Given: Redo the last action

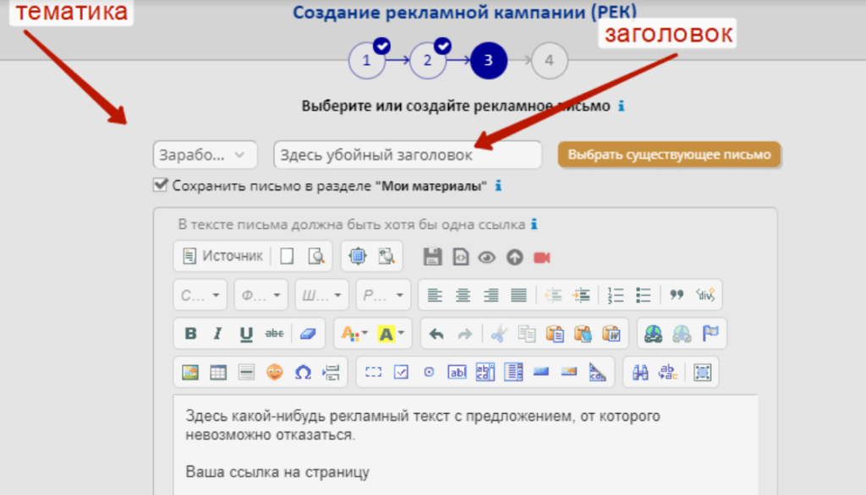Looking at the screenshot, I should point(464,334).
